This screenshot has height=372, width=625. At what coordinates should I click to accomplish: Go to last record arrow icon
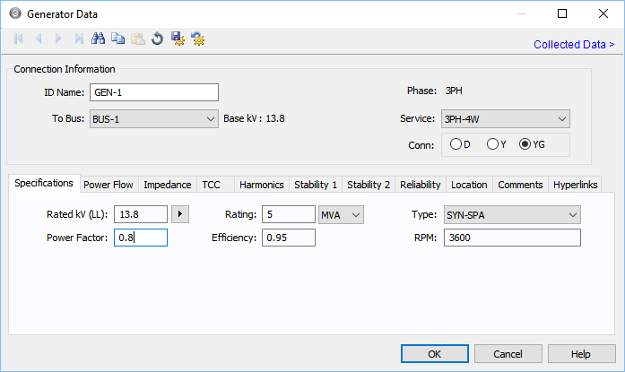pyautogui.click(x=79, y=39)
